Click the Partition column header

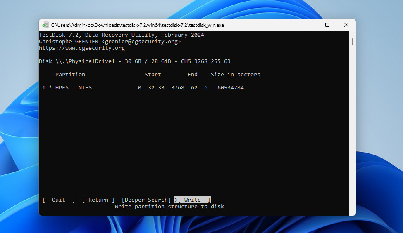70,75
